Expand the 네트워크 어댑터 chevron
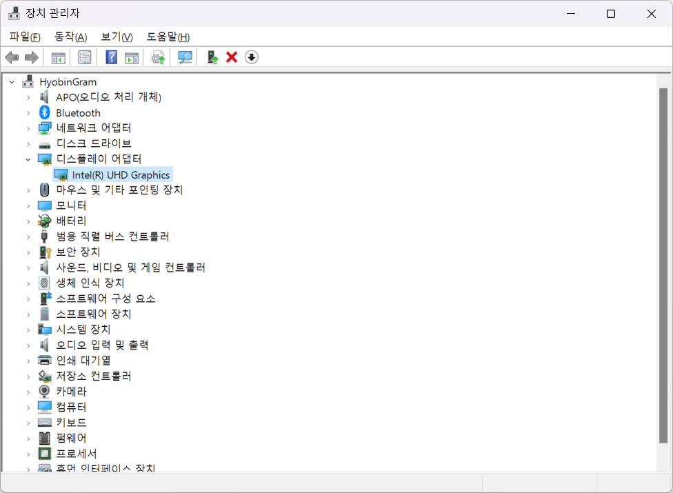Image resolution: width=673 pixels, height=493 pixels. click(28, 128)
